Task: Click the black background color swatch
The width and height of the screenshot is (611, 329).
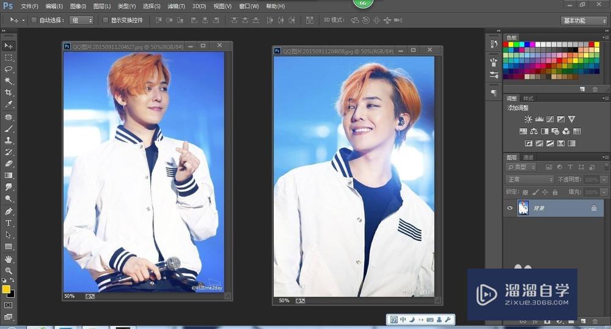Action: 12,294
